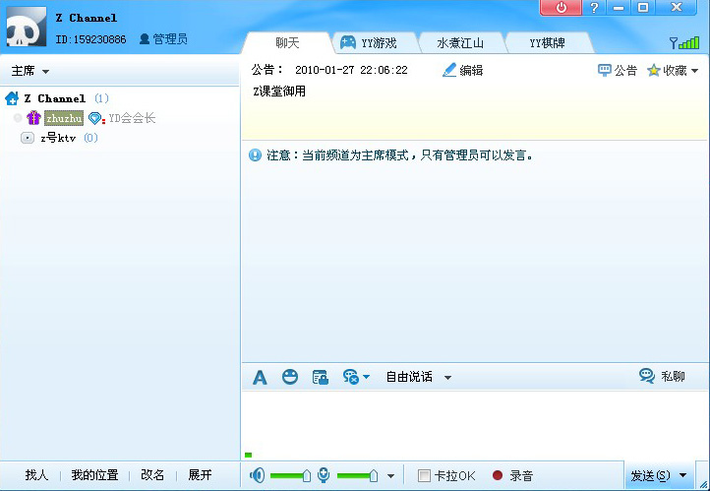Screen dimensions: 710x491
Task: Click the Z课堂御用 announcement text
Action: coord(279,92)
